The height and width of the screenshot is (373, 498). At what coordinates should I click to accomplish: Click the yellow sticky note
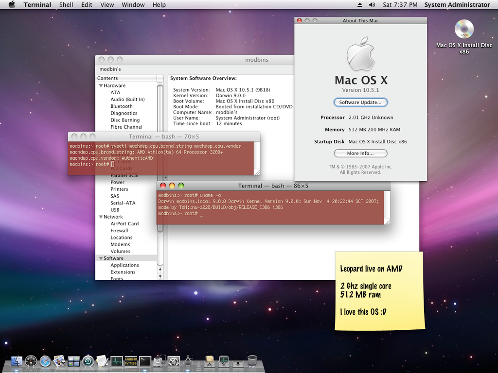coord(379,291)
